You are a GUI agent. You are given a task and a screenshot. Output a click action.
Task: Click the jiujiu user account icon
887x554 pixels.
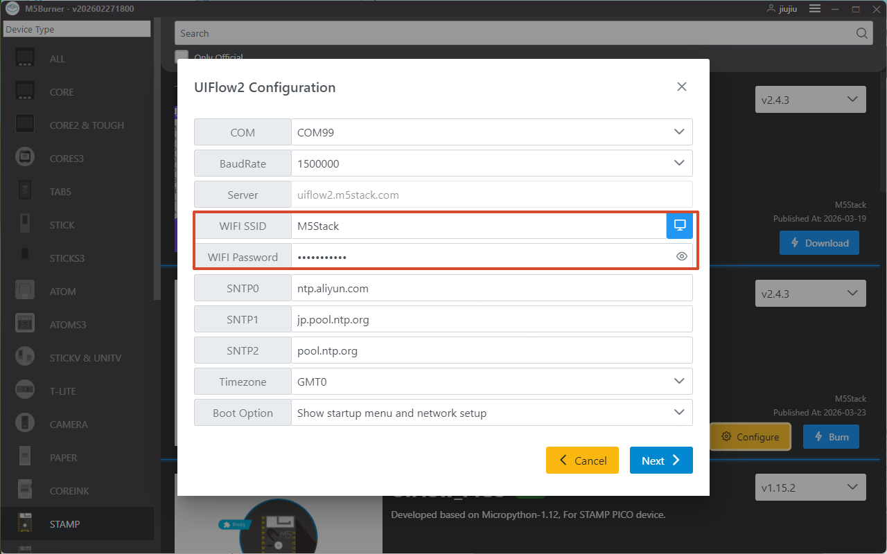coord(771,9)
